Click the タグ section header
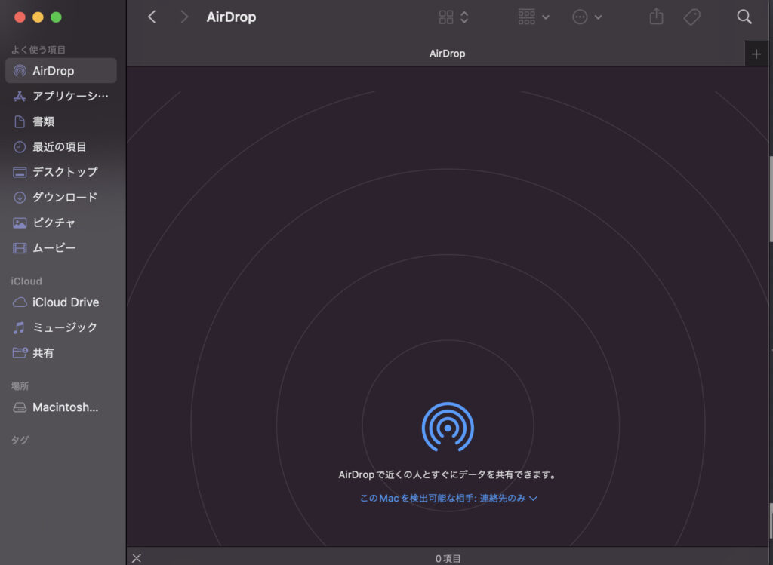This screenshot has width=773, height=565. pyautogui.click(x=20, y=441)
